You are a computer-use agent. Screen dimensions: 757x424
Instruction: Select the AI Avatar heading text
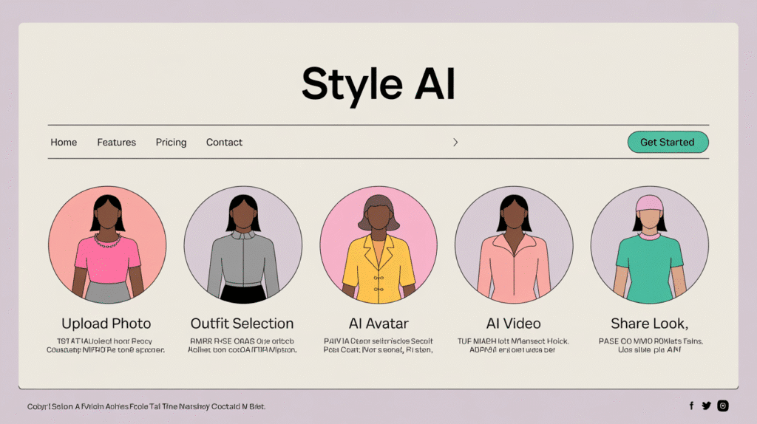(378, 324)
